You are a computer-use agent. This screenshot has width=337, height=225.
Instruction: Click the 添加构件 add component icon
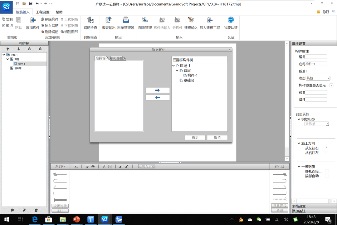pos(33,20)
